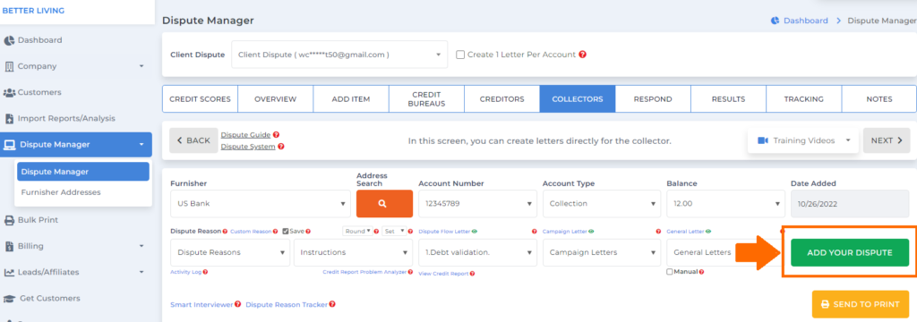This screenshot has width=917, height=322.
Task: Open the Dispute Guide link
Action: [245, 135]
